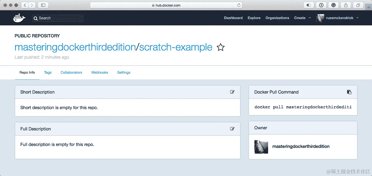372x176 pixels.
Task: Edit the Full Description with pencil icon
Action: coord(232,129)
